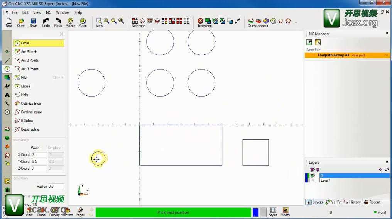This screenshot has width=392, height=219.
Task: Activate the Zoom tool with green magnifier
Action: point(83,22)
